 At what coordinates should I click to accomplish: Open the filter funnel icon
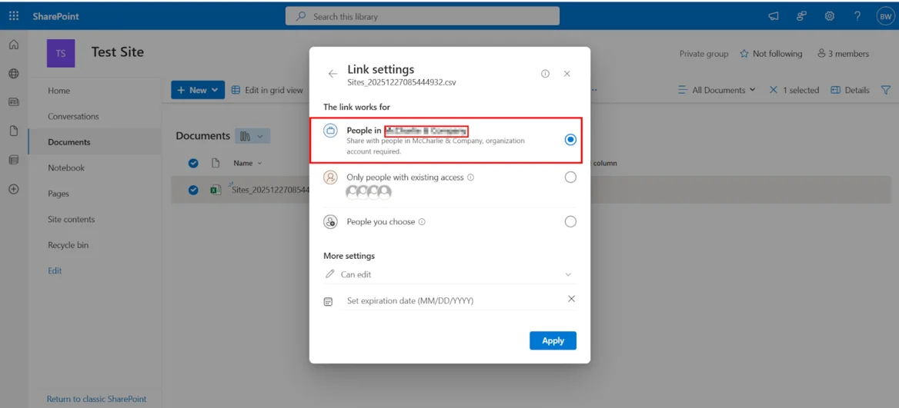tap(886, 90)
